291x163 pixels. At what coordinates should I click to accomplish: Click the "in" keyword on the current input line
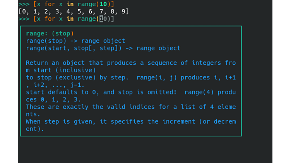(x=70, y=19)
